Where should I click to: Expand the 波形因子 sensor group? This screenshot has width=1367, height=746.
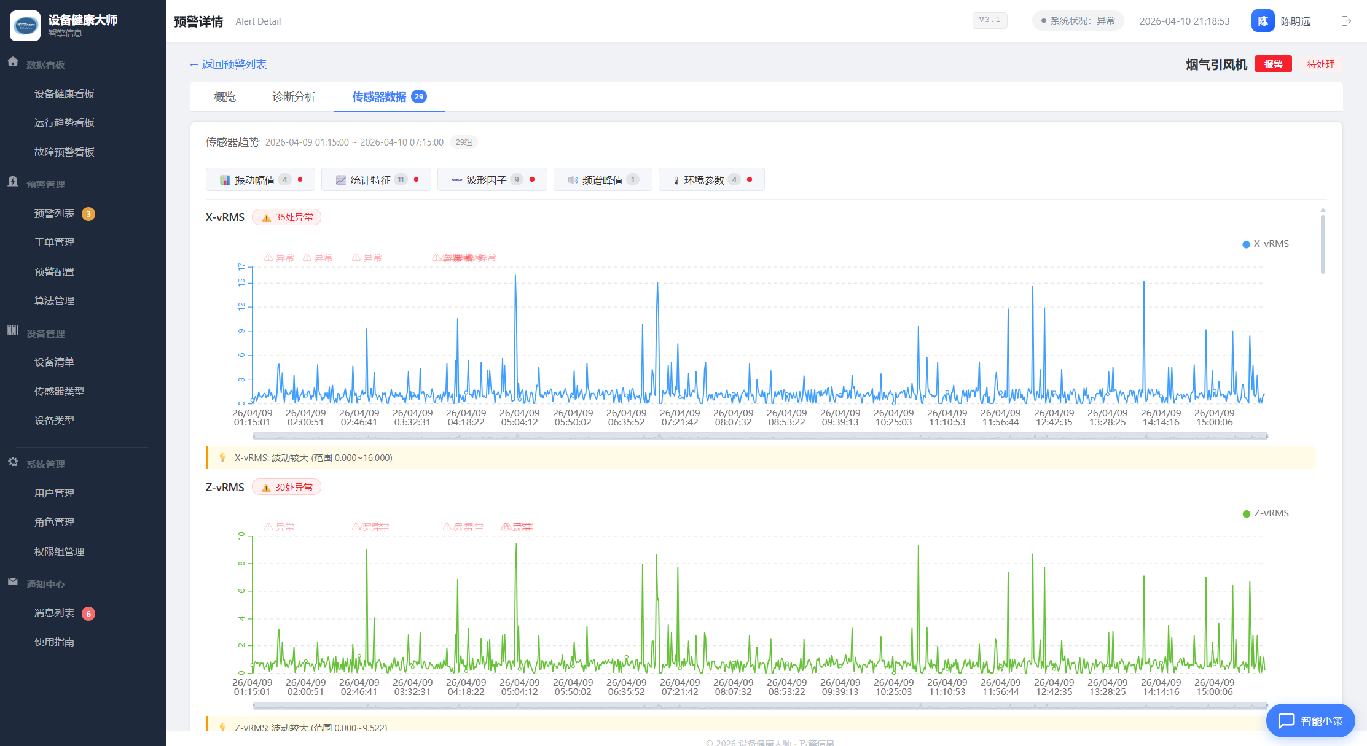(492, 180)
